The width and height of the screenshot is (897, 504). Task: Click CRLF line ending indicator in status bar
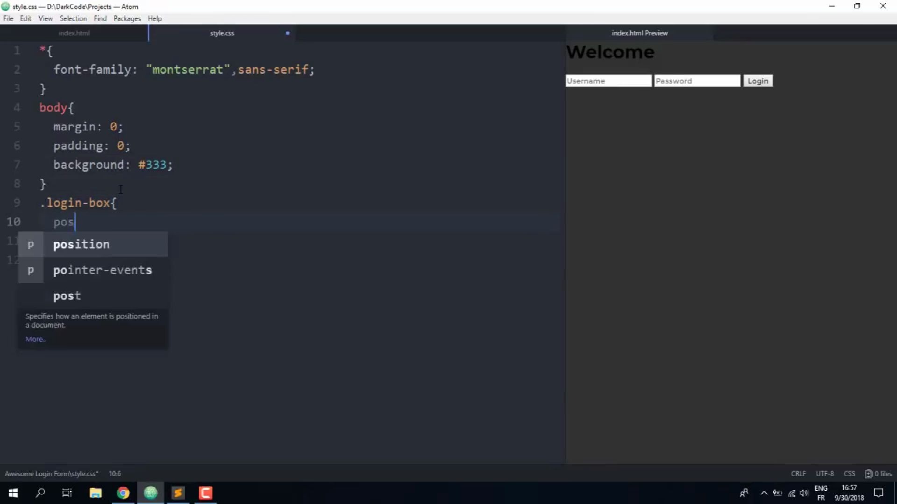click(798, 473)
